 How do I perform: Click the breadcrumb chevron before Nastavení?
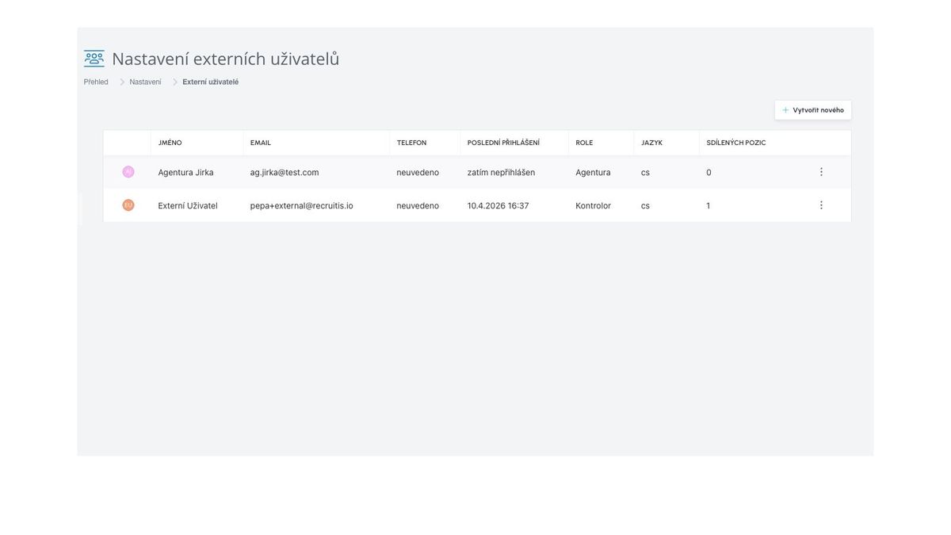(x=122, y=82)
